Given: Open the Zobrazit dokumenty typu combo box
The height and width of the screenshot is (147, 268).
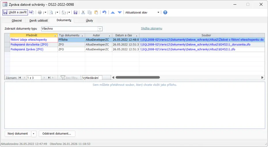Looking at the screenshot, I should point(100,29).
